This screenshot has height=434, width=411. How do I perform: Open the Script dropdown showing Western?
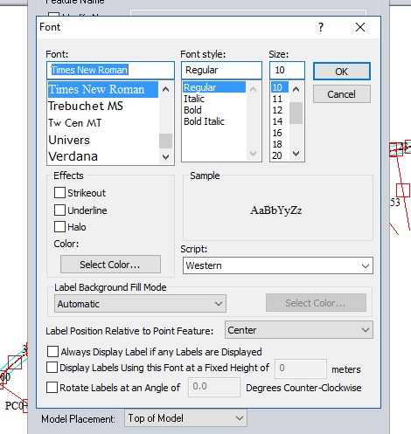coord(278,265)
